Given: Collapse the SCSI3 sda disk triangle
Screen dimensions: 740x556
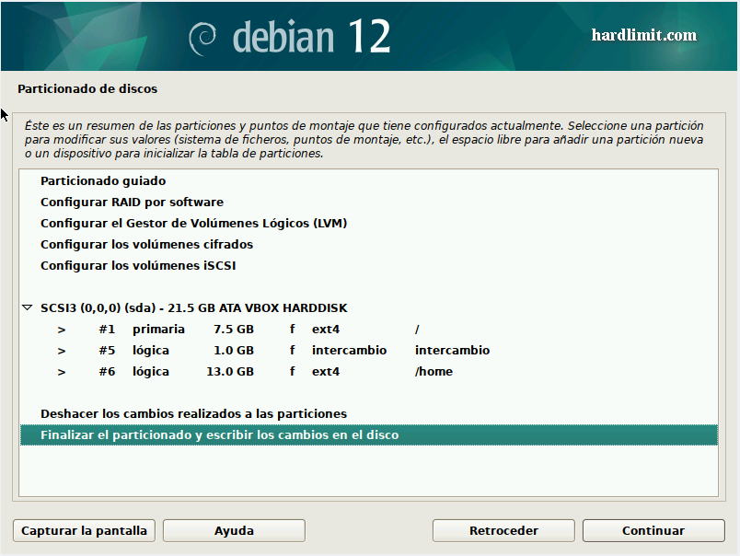Looking at the screenshot, I should (28, 308).
